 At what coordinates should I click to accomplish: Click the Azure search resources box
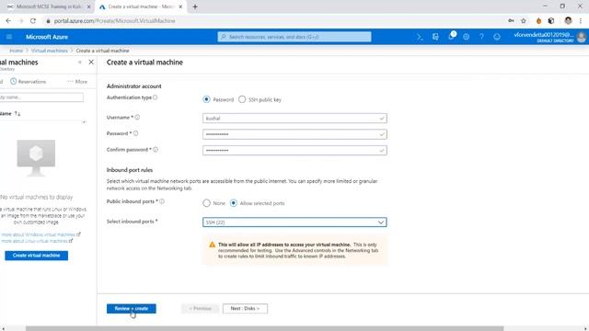tap(294, 37)
